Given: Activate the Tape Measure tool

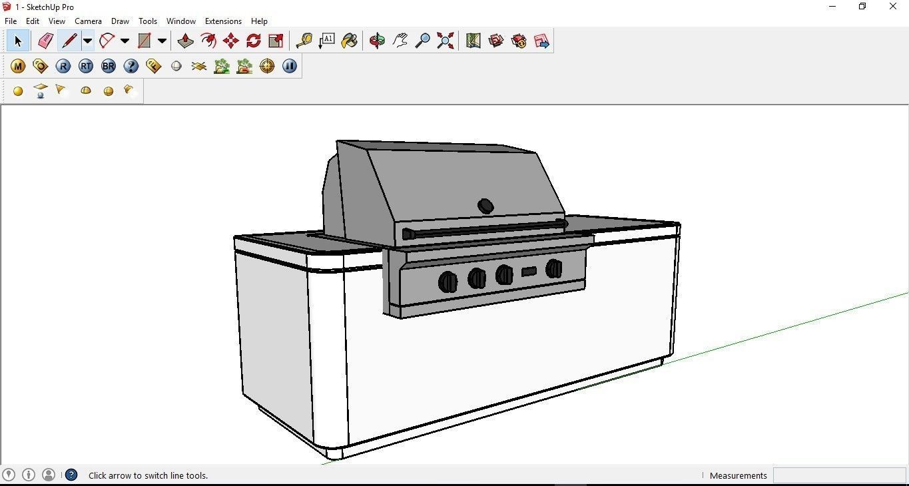Looking at the screenshot, I should tap(304, 41).
